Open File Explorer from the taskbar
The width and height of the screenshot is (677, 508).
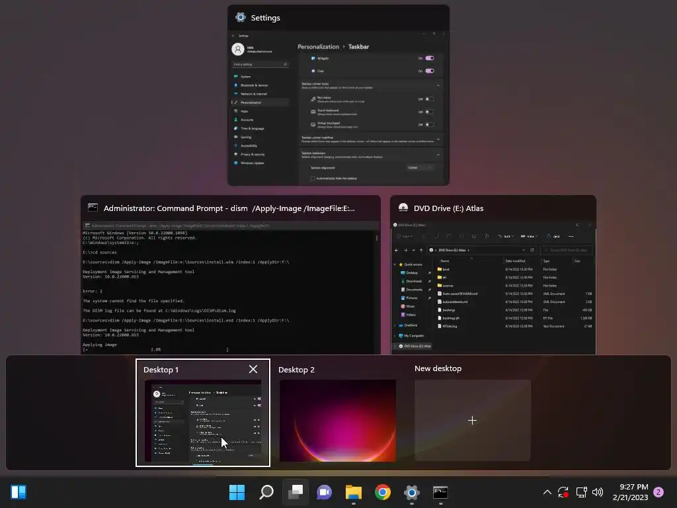353,492
